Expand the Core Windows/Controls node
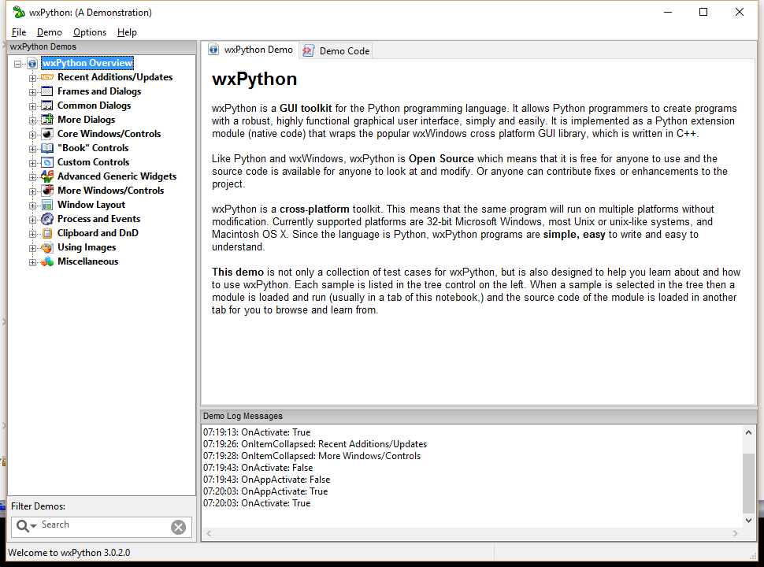The height and width of the screenshot is (567, 764). (x=32, y=135)
